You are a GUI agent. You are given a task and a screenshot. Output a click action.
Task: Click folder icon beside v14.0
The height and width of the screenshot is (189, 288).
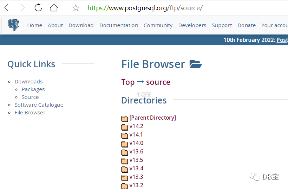click(x=125, y=144)
